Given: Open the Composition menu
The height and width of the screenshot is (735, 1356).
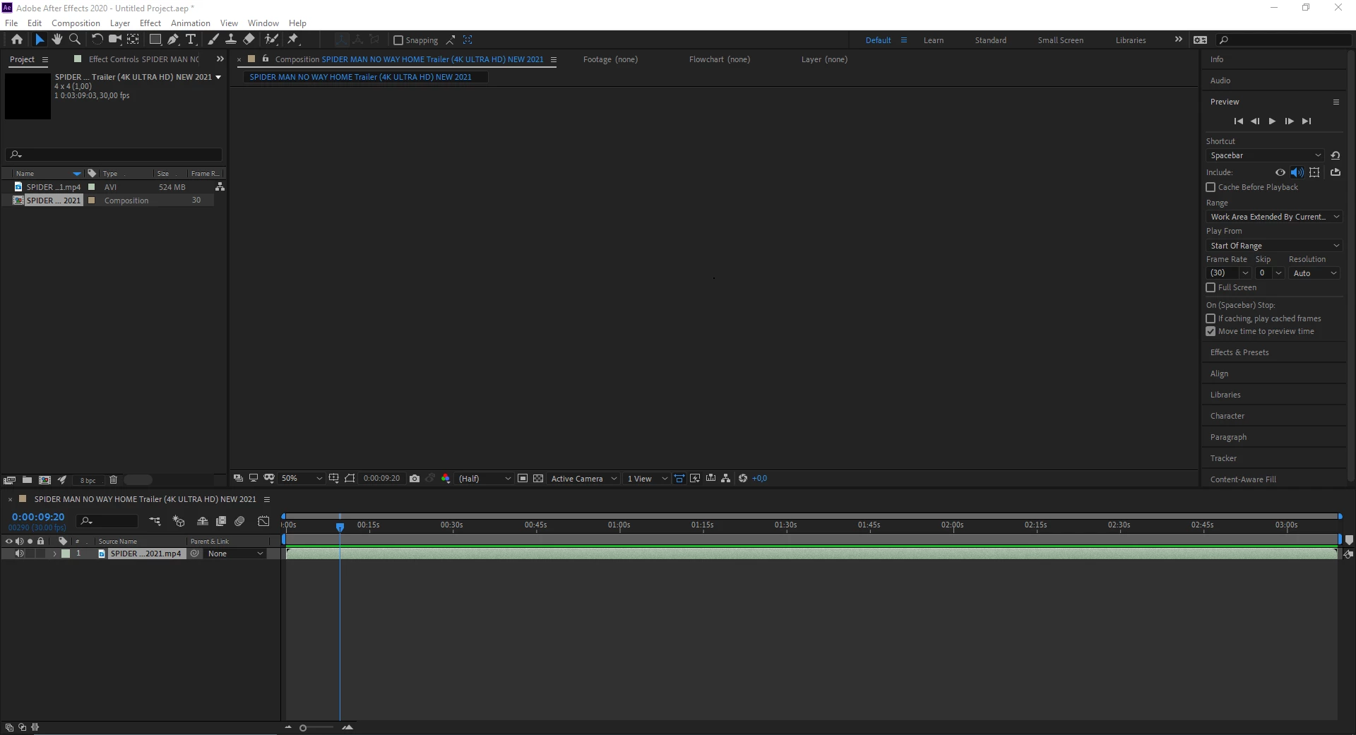Looking at the screenshot, I should click(x=76, y=23).
